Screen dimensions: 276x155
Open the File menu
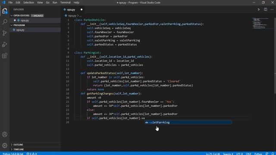pyautogui.click(x=10, y=3)
